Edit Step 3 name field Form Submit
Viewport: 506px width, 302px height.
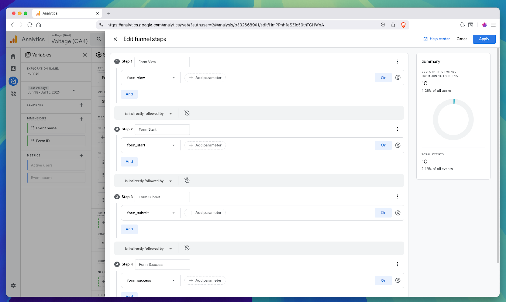[x=162, y=197]
